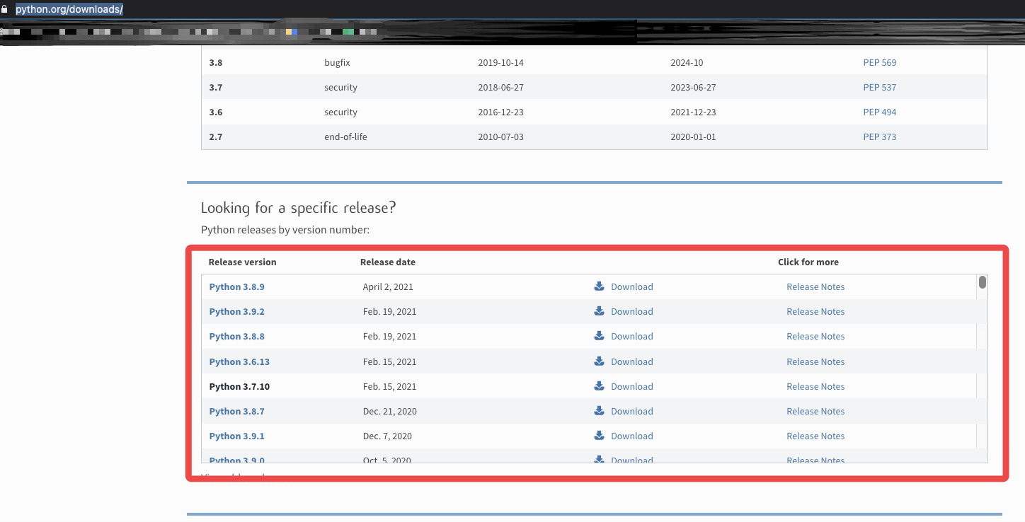The image size is (1025, 522).
Task: Click Download text link for Python 3.8.7
Action: pyautogui.click(x=632, y=411)
